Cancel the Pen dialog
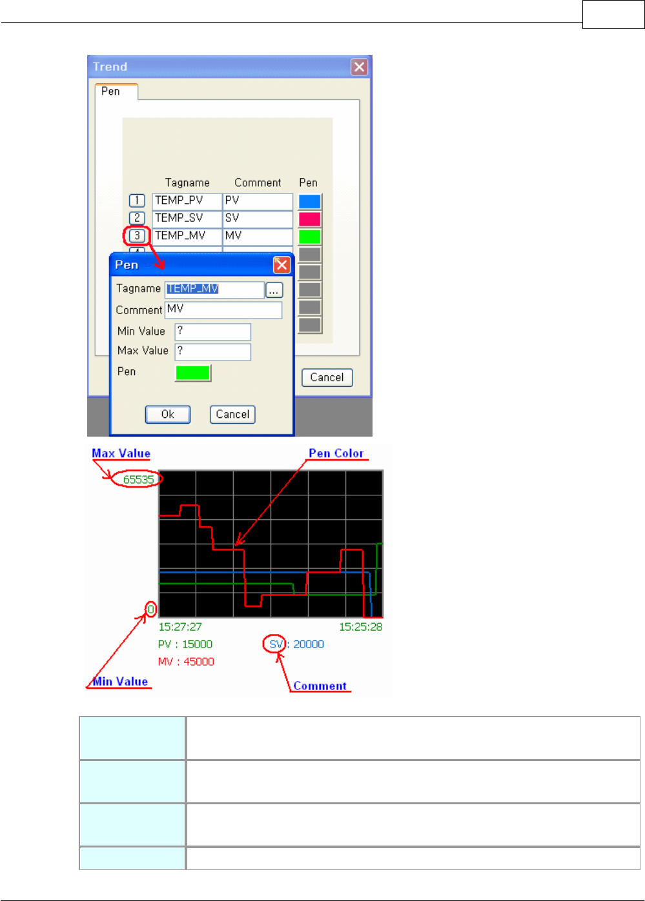This screenshot has width=645, height=901. [232, 414]
